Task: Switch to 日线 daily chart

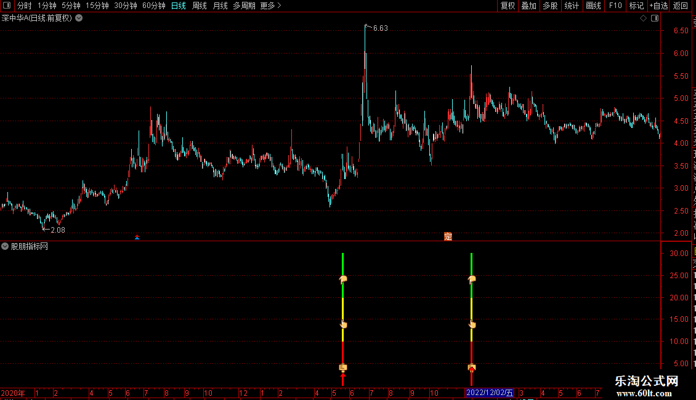Action: [x=179, y=6]
